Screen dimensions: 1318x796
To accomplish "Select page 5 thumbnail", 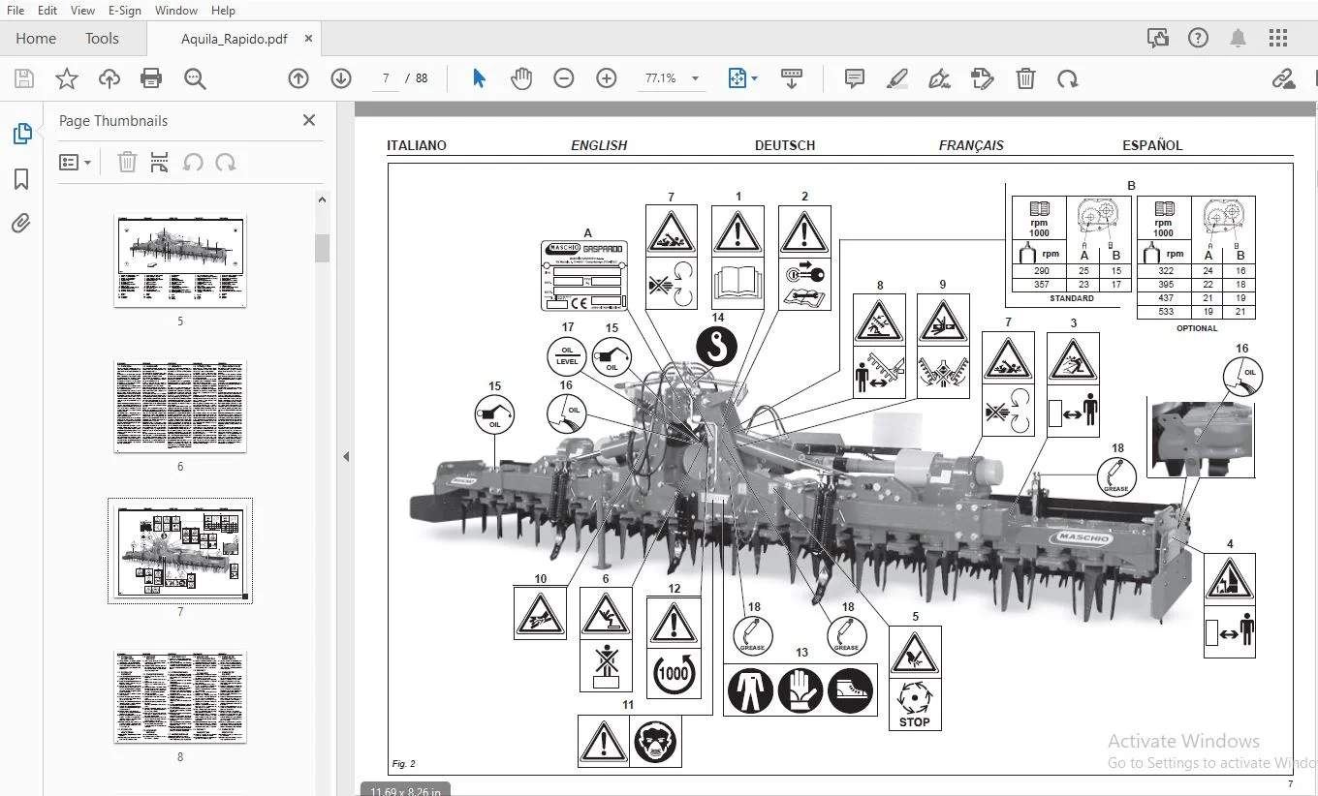I will coord(180,261).
